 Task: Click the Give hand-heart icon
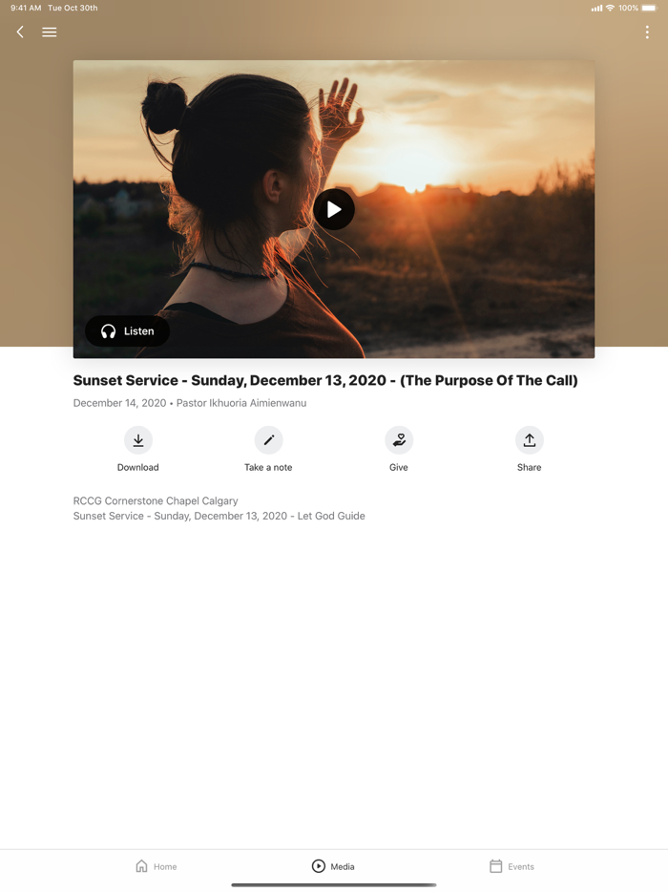pos(399,440)
